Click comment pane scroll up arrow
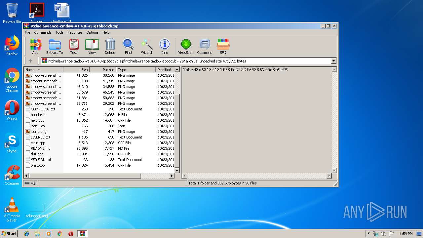The width and height of the screenshot is (423, 238). 334,70
